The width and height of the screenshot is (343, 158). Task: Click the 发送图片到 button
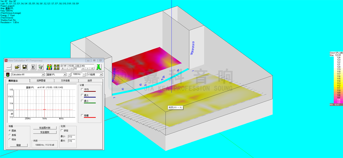(45, 128)
